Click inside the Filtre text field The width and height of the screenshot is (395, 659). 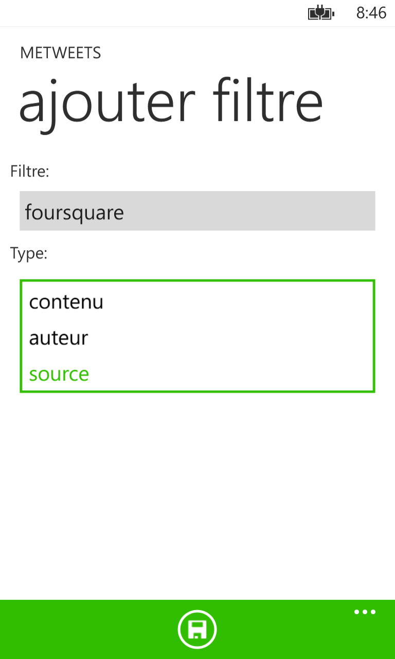[197, 211]
